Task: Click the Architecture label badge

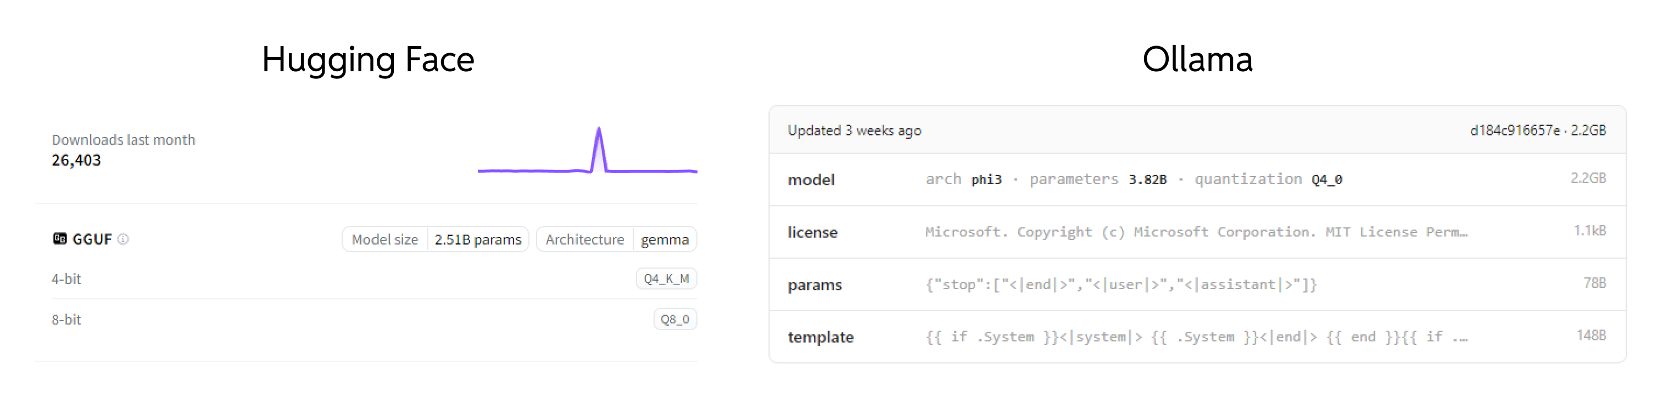Action: coord(584,240)
